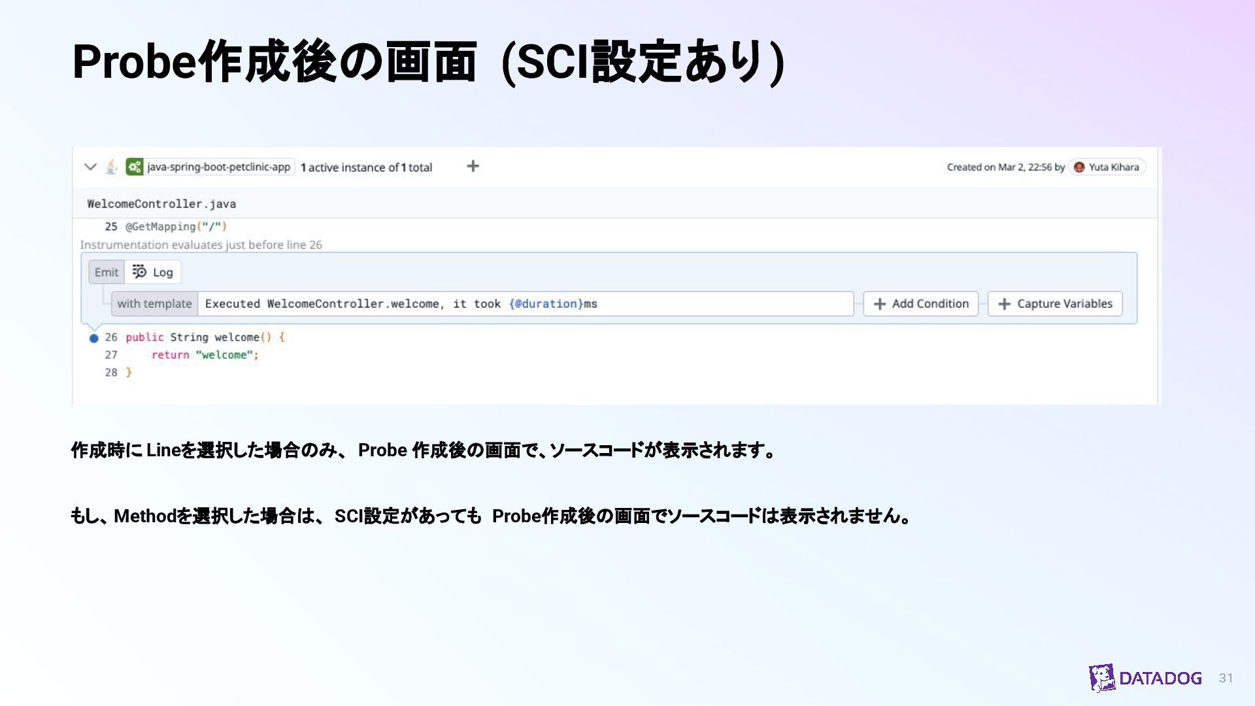This screenshot has width=1255, height=706.
Task: Click line number 27 in the code
Action: pos(111,355)
